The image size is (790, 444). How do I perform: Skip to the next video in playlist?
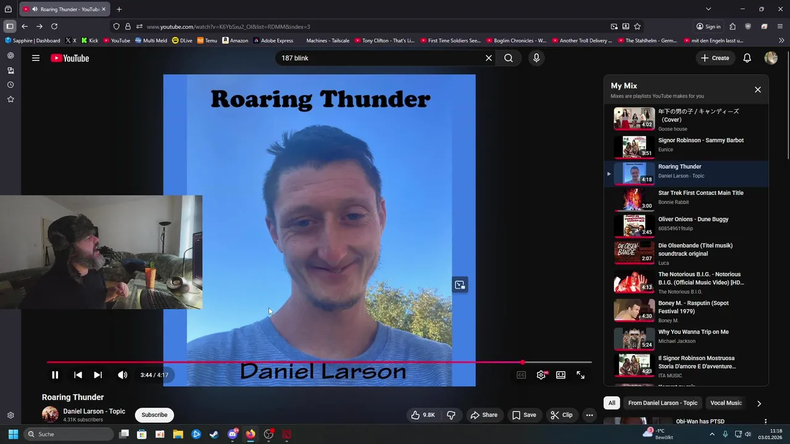click(98, 375)
